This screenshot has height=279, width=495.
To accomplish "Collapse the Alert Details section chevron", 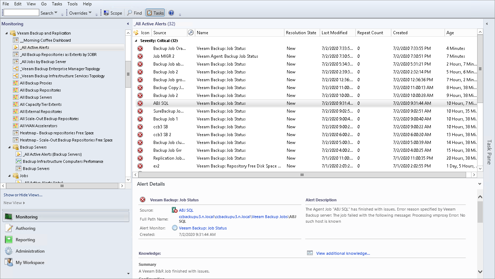I will [x=480, y=184].
